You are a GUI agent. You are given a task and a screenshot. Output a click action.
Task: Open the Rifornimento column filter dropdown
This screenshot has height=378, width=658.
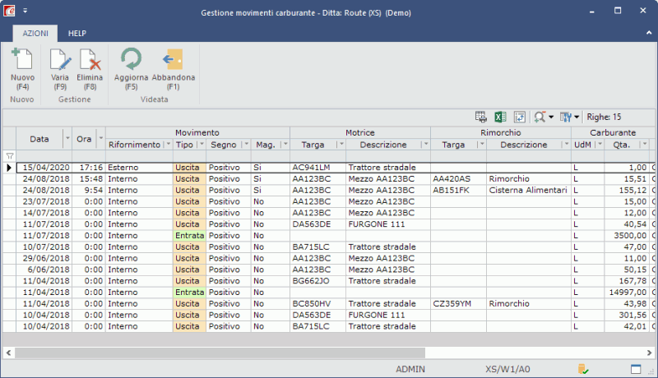(x=168, y=144)
